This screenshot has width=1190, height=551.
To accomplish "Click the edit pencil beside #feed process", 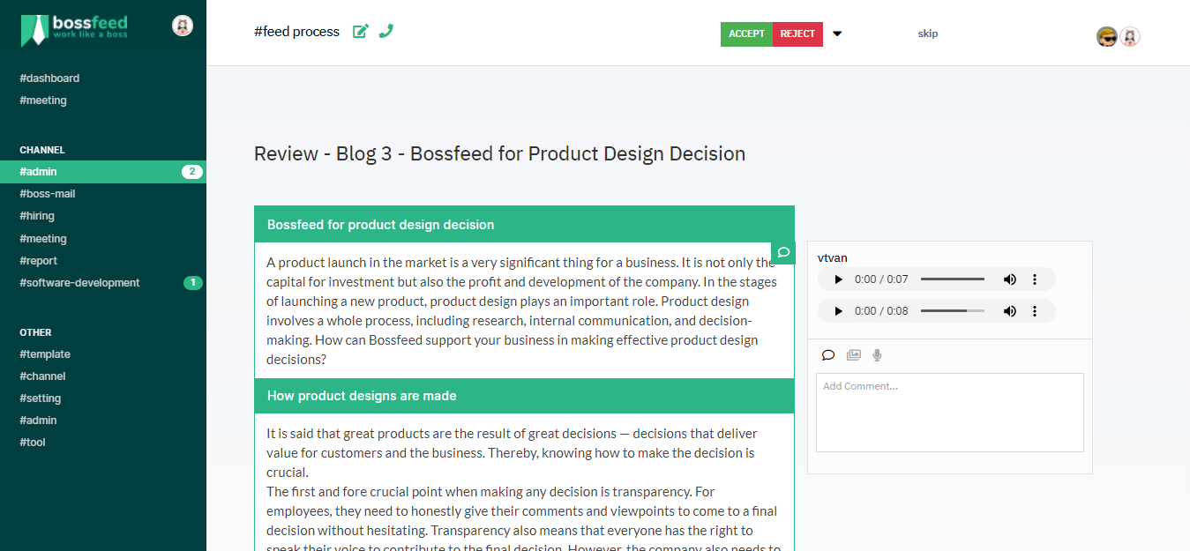I will tap(360, 30).
